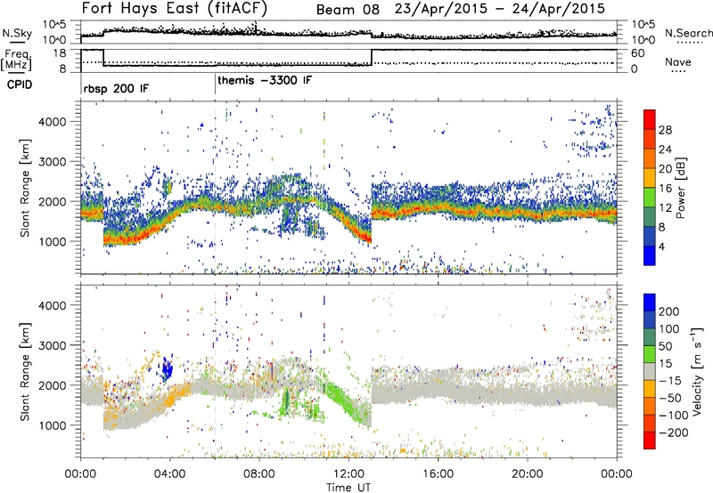The height and width of the screenshot is (493, 713).
Task: Click the 20:00 time tick label
Action: point(527,474)
